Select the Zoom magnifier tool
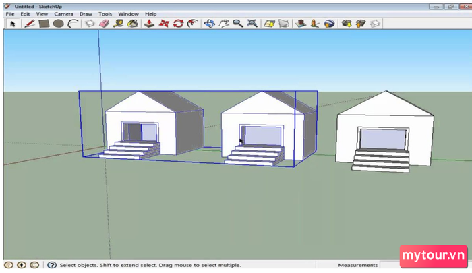Image resolution: width=472 pixels, height=273 pixels. [x=238, y=24]
